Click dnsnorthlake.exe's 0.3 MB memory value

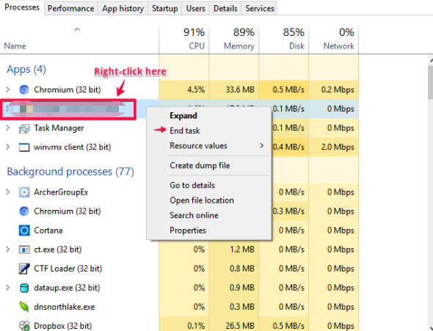click(x=242, y=307)
